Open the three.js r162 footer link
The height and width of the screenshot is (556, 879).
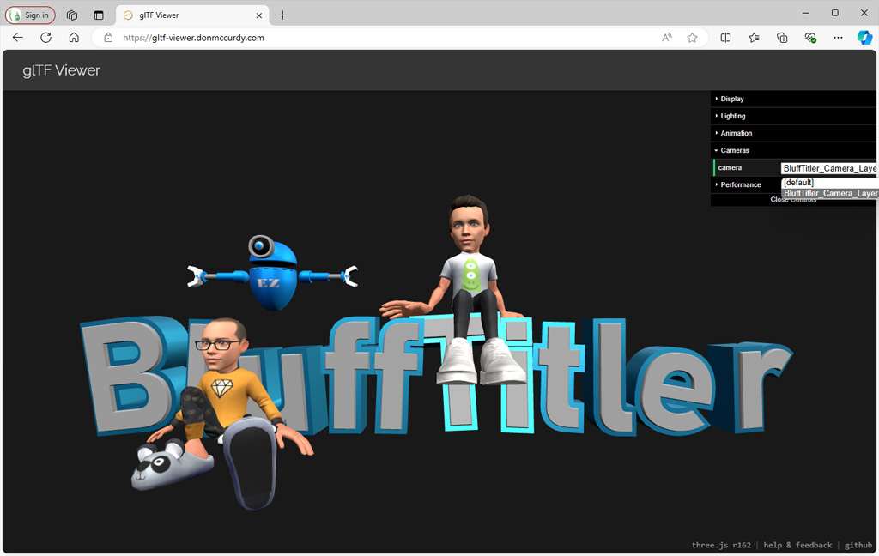click(721, 545)
